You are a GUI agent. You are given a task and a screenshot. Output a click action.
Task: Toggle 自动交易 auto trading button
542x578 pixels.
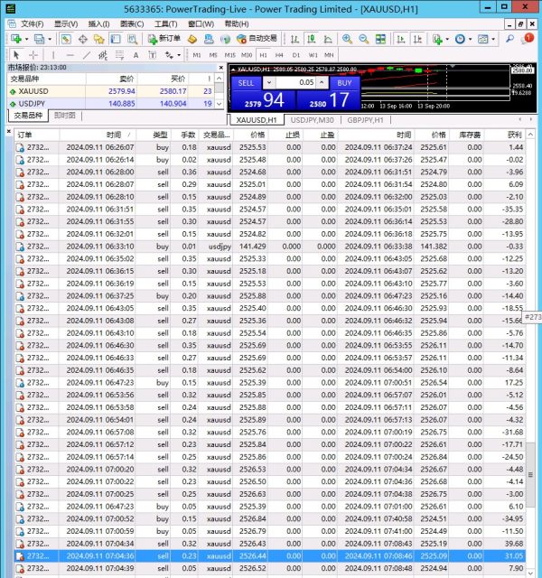click(257, 39)
